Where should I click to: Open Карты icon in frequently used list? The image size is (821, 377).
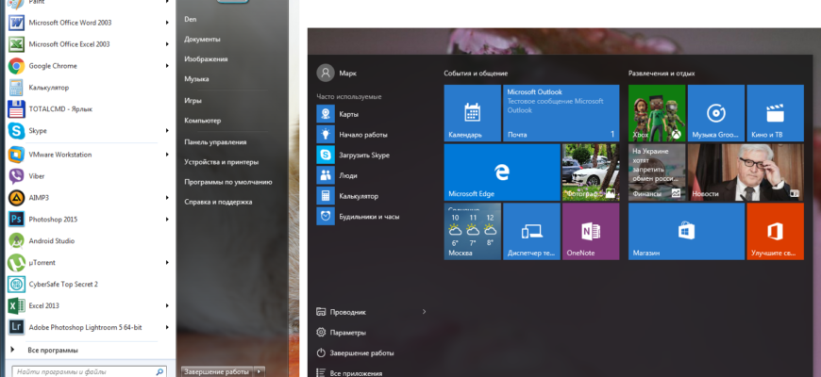coord(326,114)
